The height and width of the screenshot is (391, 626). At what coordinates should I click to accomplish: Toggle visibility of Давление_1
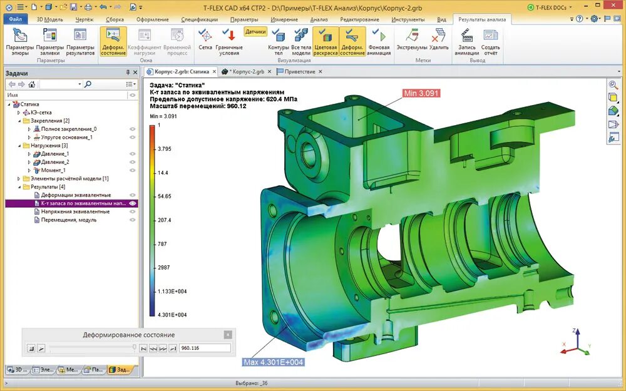pos(133,154)
